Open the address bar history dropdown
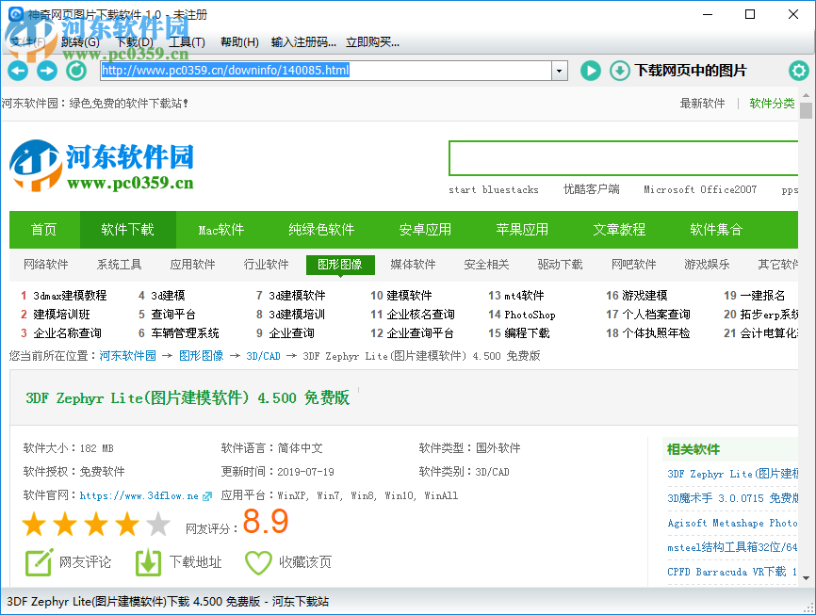 point(560,70)
